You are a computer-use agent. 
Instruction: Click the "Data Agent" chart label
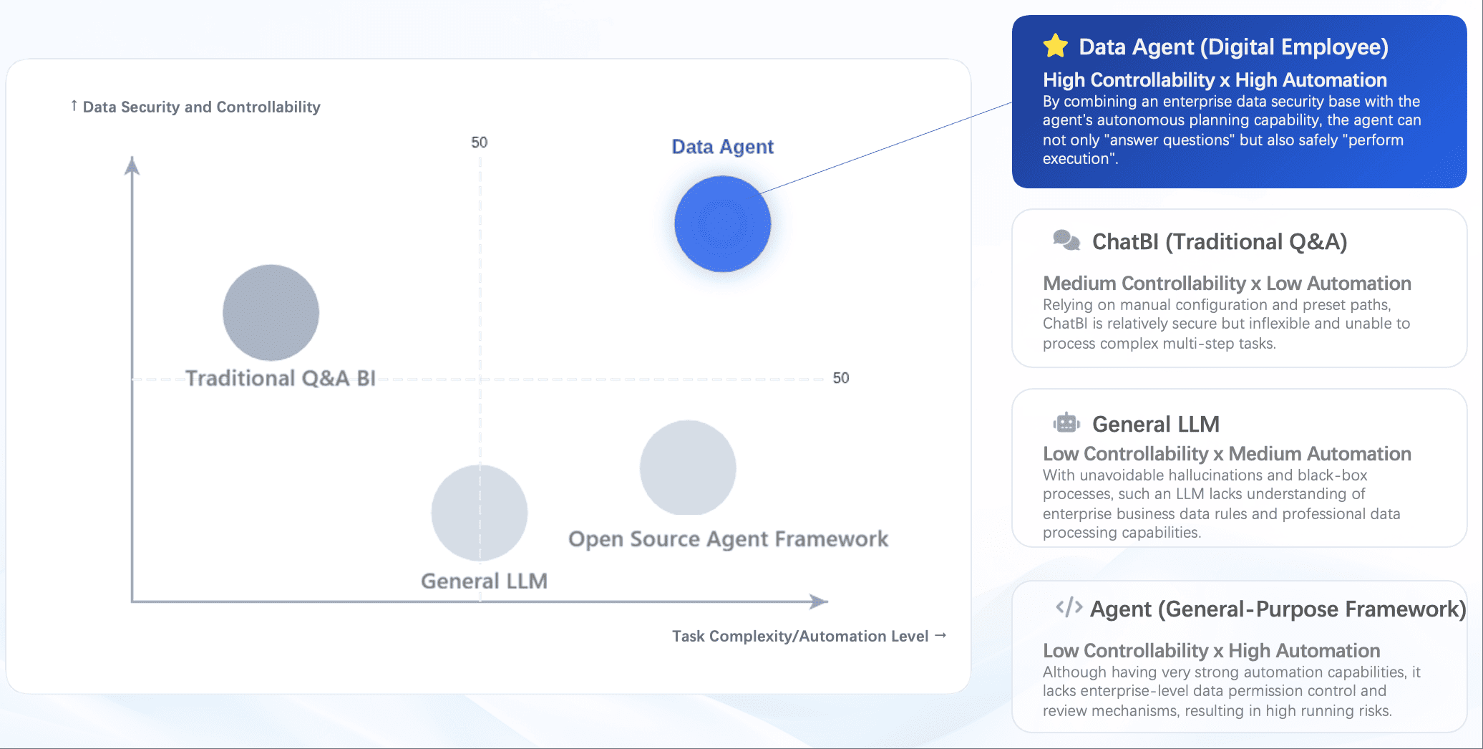[x=722, y=147]
